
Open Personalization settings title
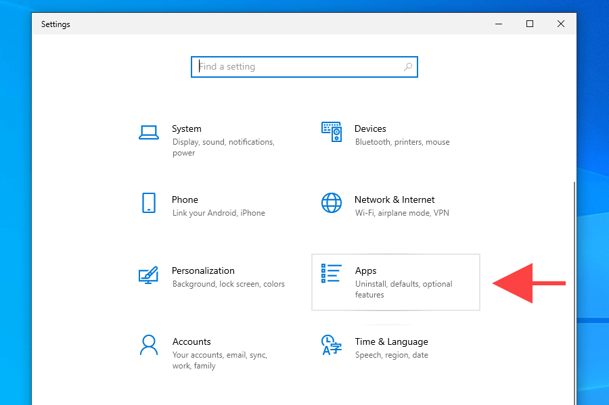pos(203,270)
